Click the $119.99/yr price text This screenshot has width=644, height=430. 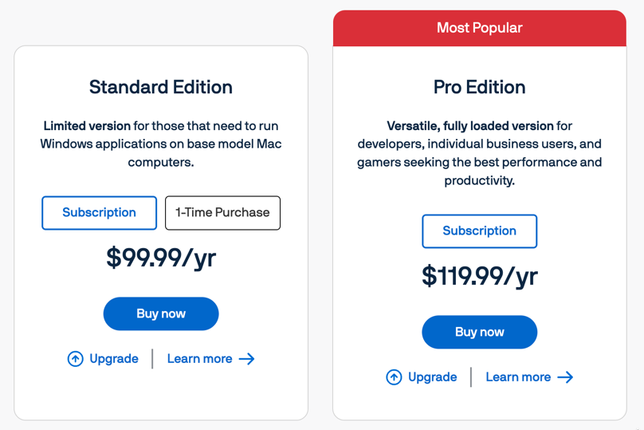pos(479,276)
